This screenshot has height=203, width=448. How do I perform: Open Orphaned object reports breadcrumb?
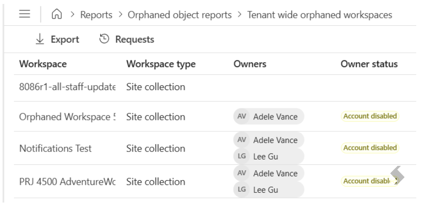point(180,15)
